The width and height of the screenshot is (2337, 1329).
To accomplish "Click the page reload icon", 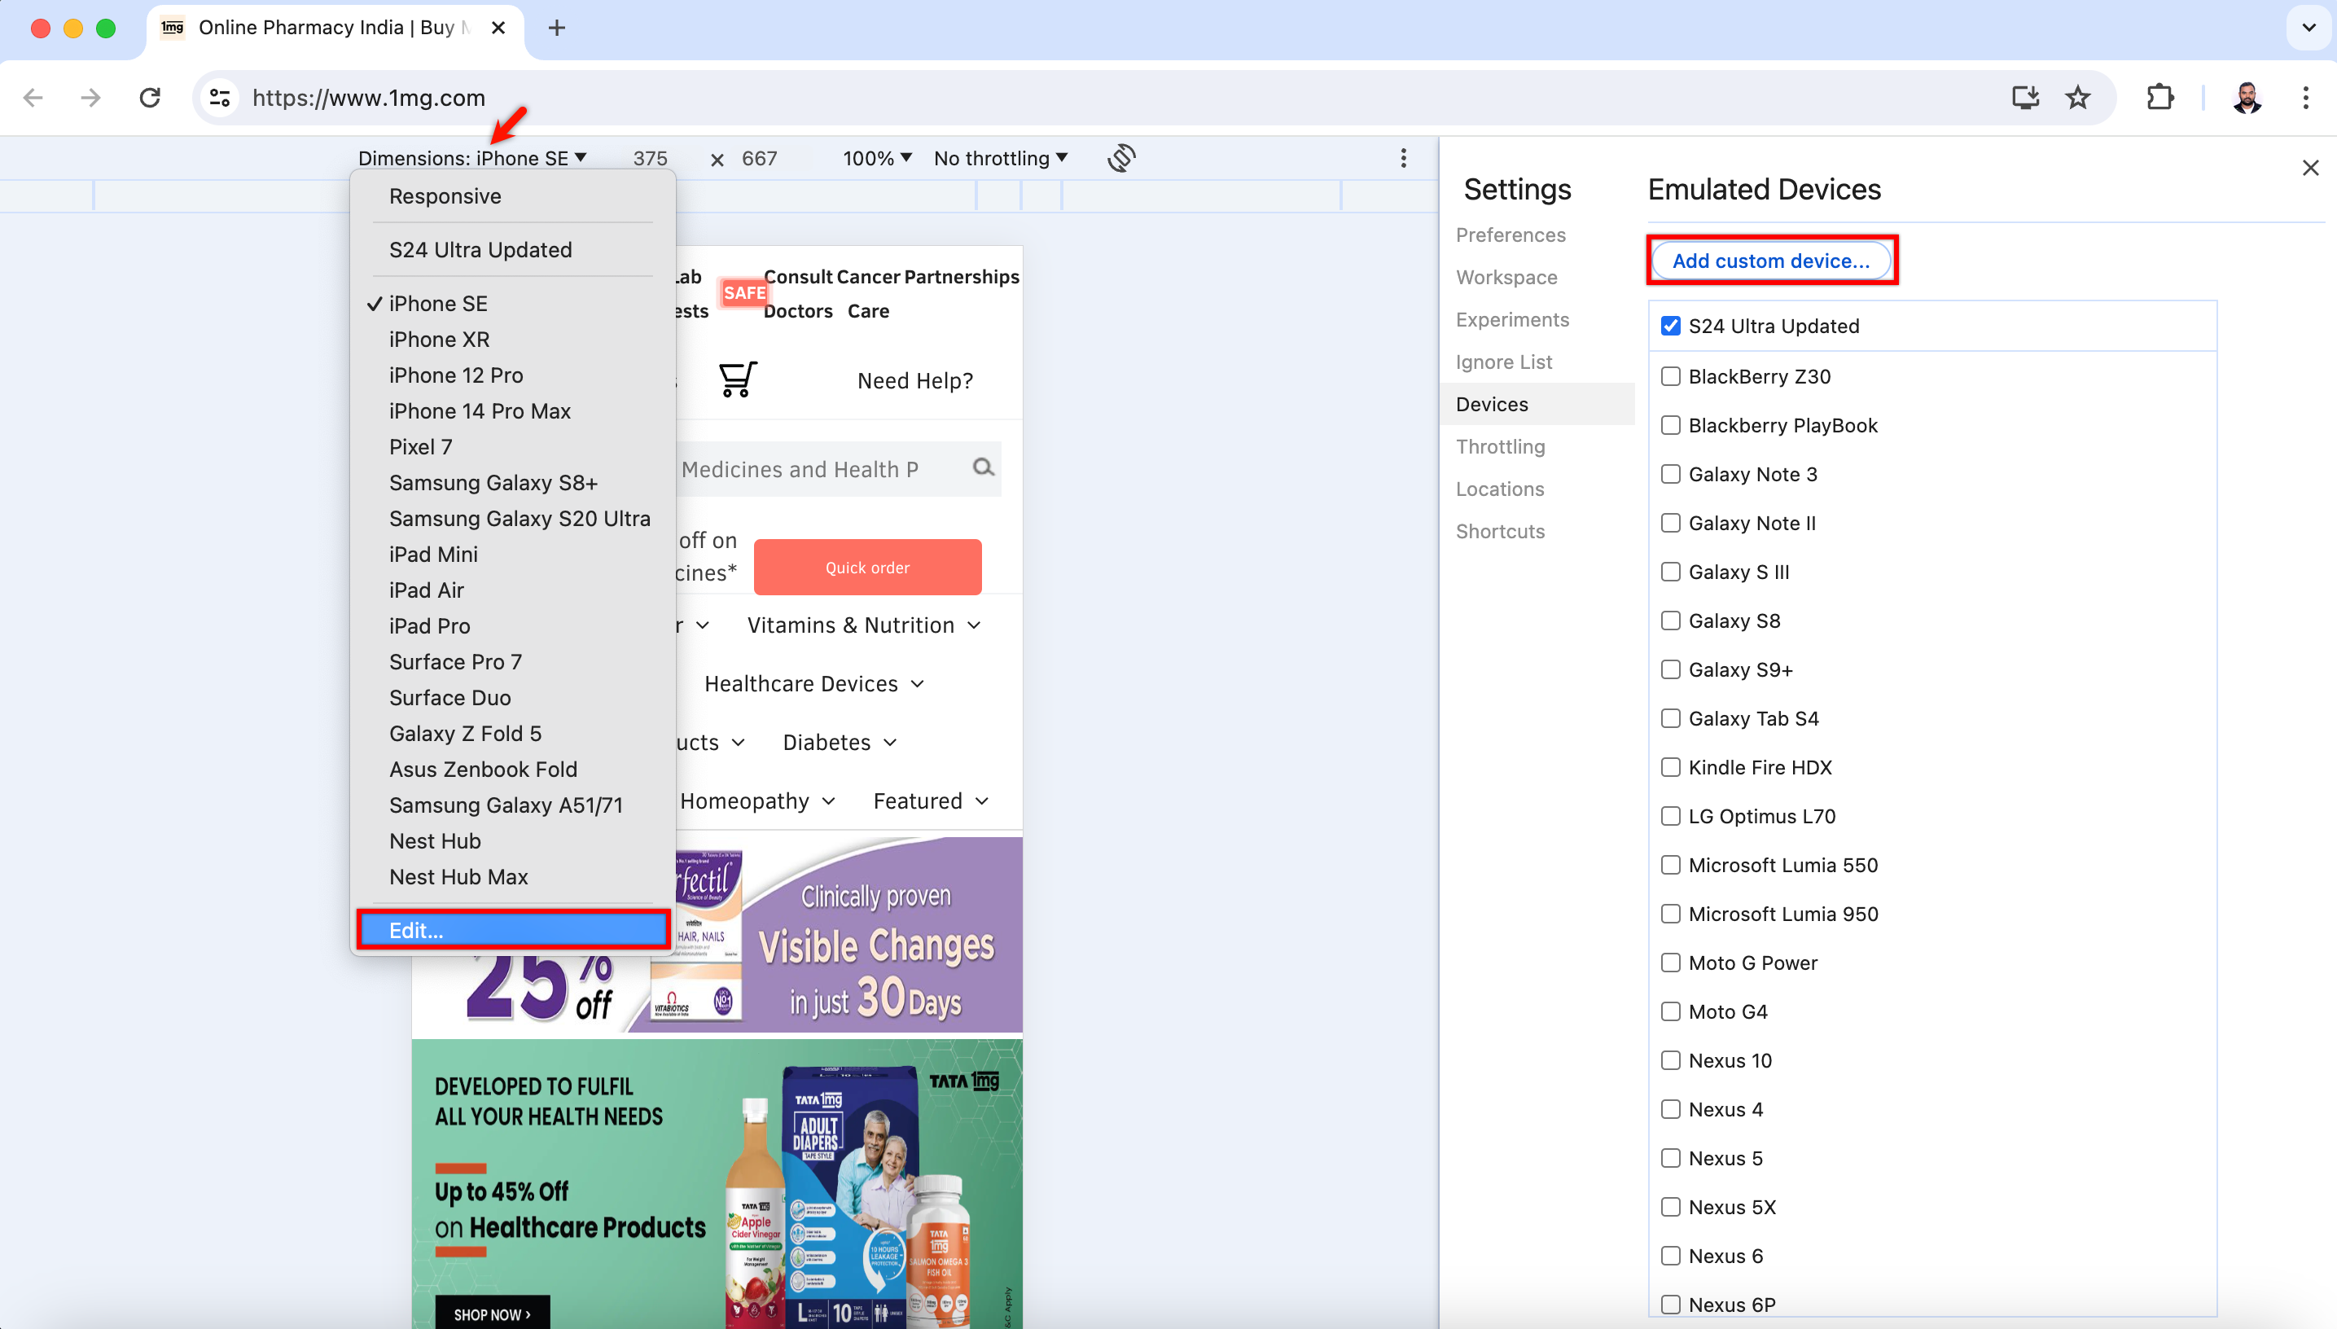I will (150, 98).
